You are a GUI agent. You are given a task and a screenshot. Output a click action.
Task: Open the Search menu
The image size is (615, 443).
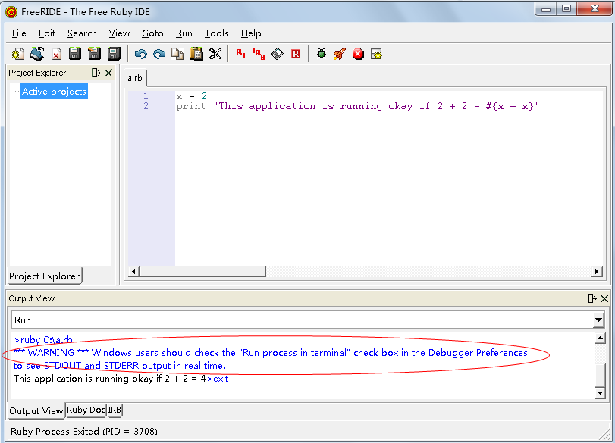[82, 33]
